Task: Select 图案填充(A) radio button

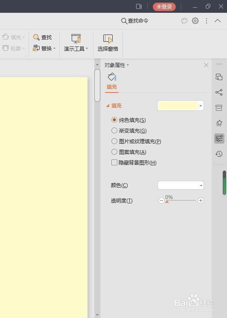Action: coord(114,152)
